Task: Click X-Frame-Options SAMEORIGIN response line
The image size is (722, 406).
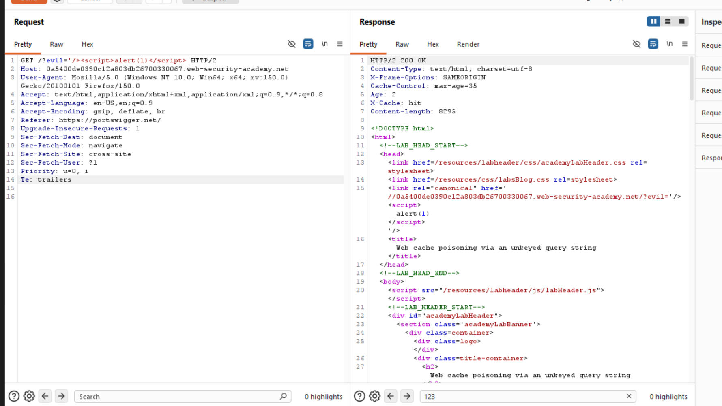Action: click(x=428, y=77)
